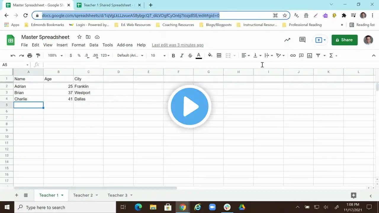379x213 pixels.
Task: Show the side panel arrow at bottom right
Action: tap(371, 196)
